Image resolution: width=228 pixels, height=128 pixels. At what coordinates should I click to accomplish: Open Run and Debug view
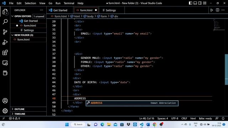coord(5,42)
